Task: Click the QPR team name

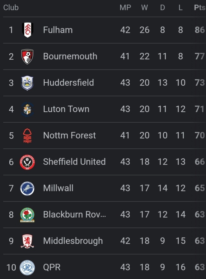Action: point(52,267)
